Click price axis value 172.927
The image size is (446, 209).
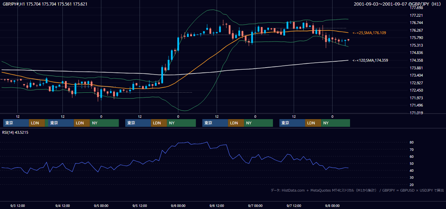pyautogui.click(x=416, y=83)
